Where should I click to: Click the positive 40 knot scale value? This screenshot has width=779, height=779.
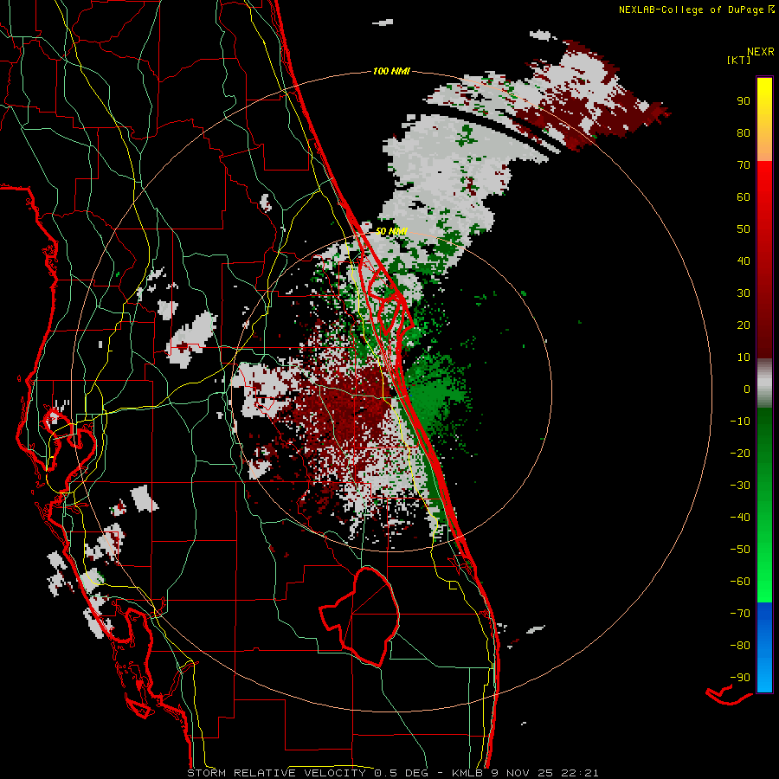744,261
